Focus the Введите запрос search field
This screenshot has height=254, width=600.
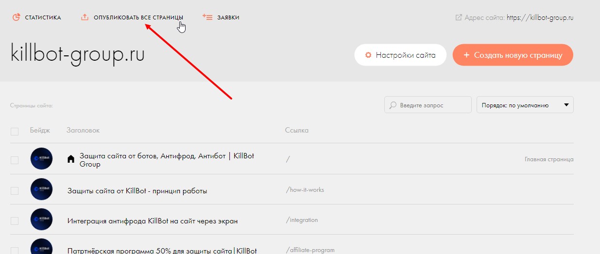pyautogui.click(x=428, y=105)
